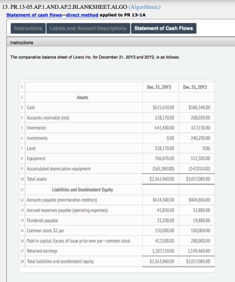The height and width of the screenshot is (282, 235).
Task: Click the 'Dec. 31, 20Y2' column header
Action: [195, 87]
